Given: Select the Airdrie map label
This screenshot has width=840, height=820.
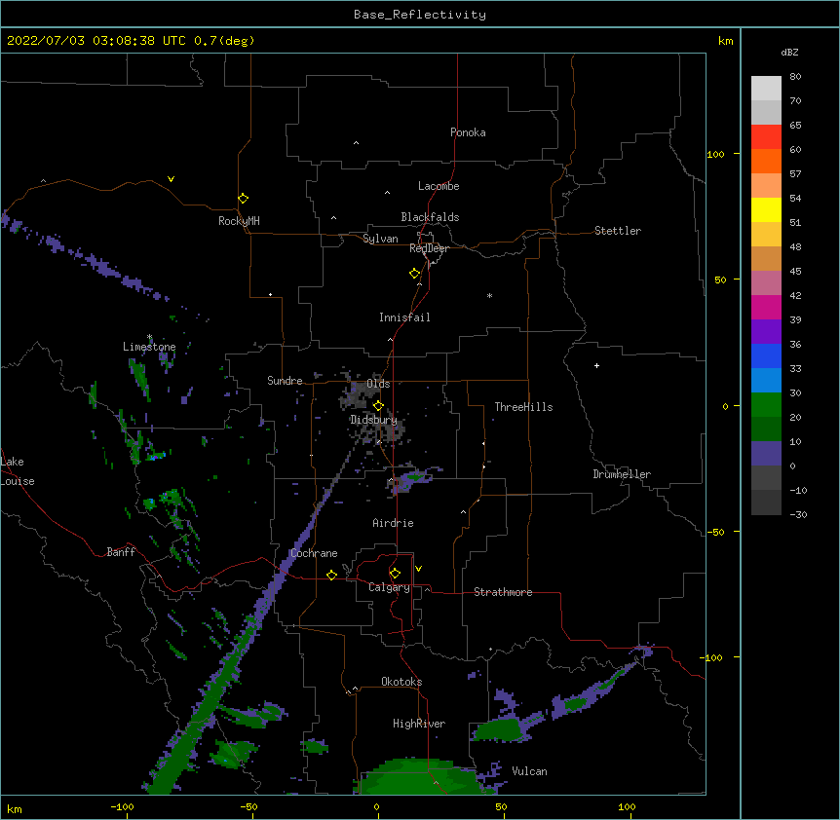Looking at the screenshot, I should [394, 523].
